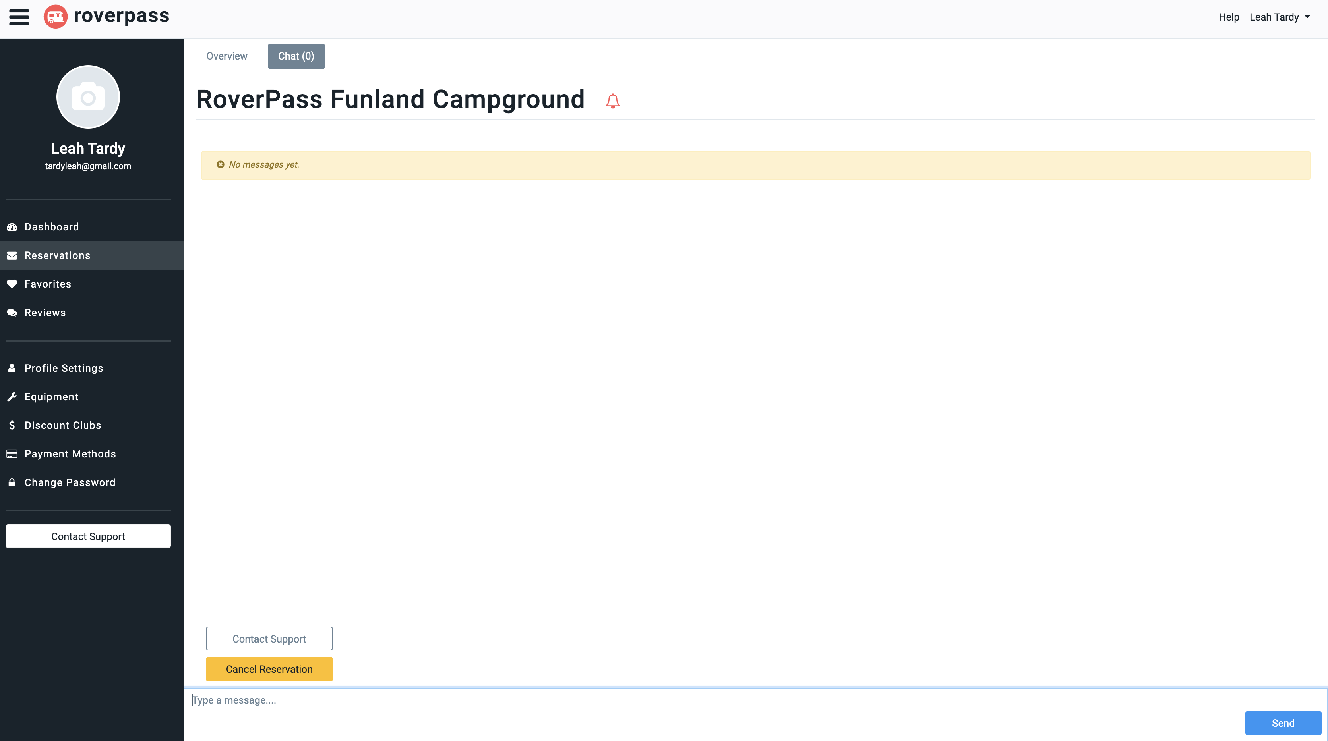Open the hamburger menu icon
1328x741 pixels.
19,17
